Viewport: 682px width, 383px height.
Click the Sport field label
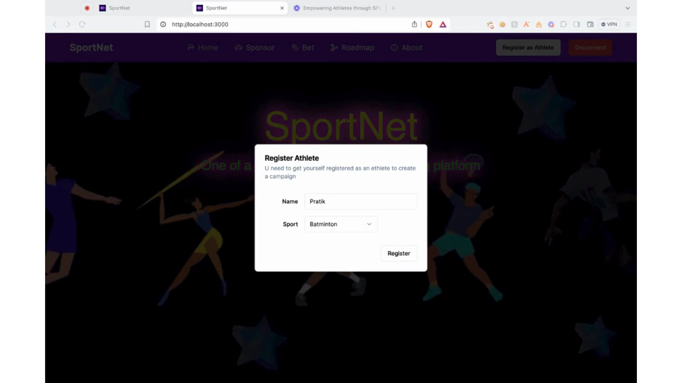[x=290, y=224]
